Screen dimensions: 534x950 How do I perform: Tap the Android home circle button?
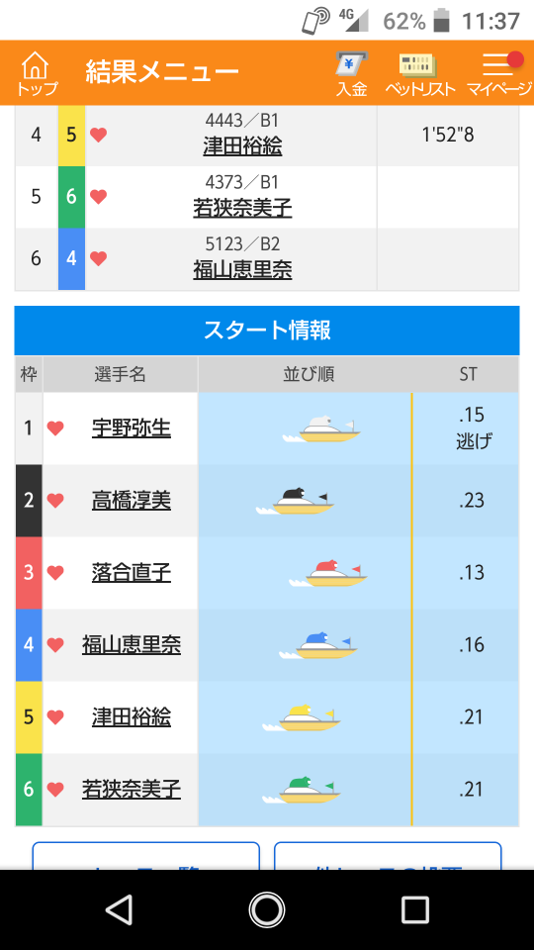pyautogui.click(x=267, y=909)
